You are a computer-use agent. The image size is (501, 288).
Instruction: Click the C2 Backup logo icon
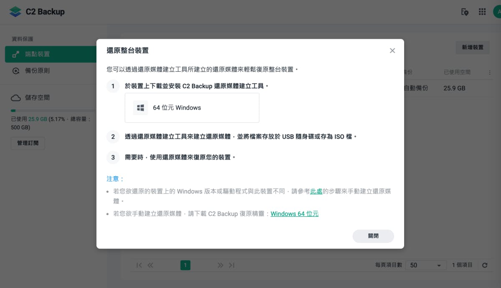(15, 12)
